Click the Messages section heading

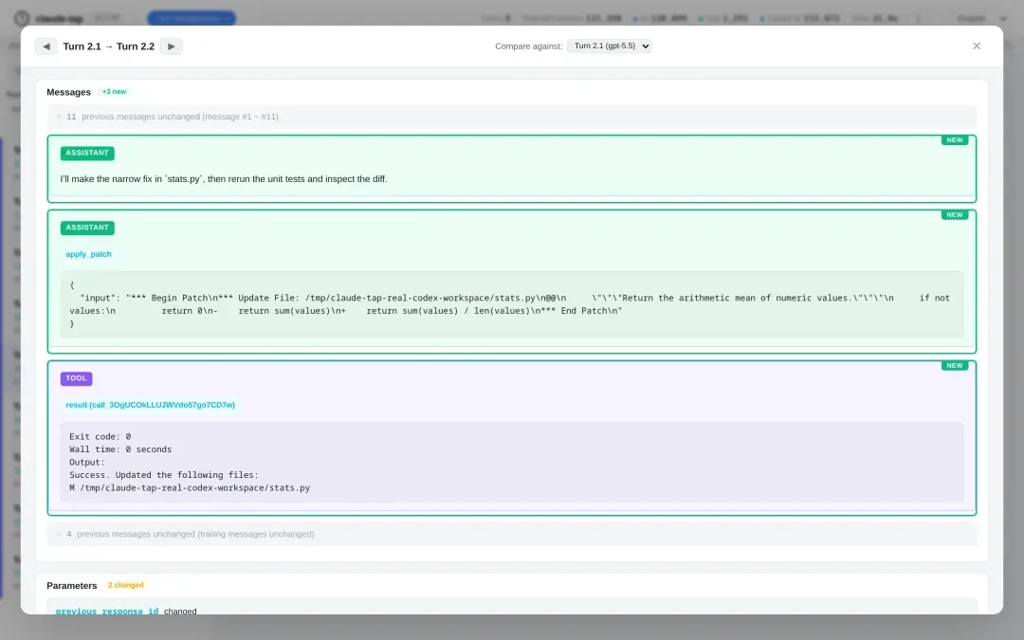coord(68,92)
